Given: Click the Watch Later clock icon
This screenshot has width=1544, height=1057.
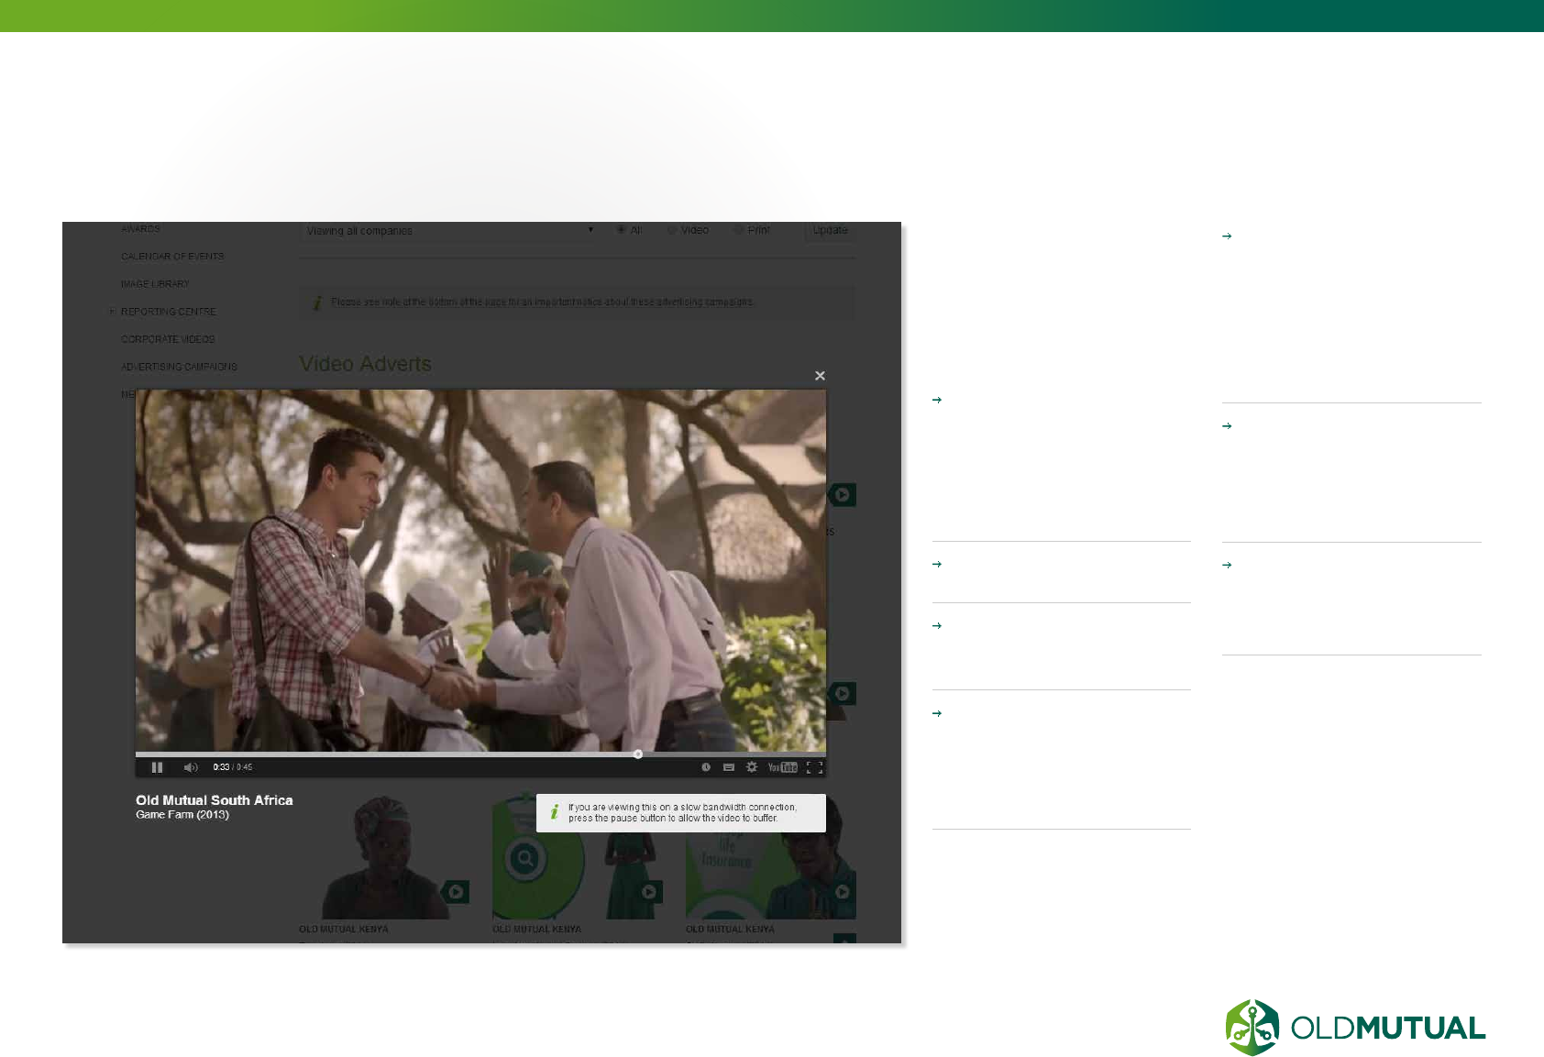Looking at the screenshot, I should pos(706,767).
